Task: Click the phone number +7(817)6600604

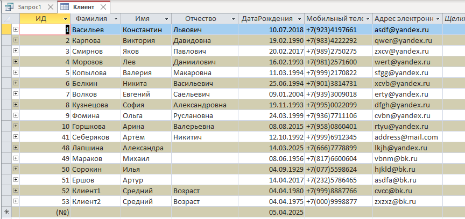Action: point(339,159)
